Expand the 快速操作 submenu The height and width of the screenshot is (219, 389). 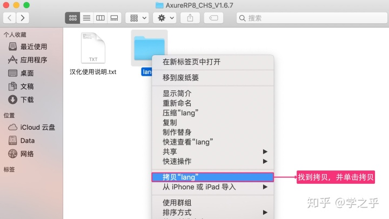tap(212, 161)
